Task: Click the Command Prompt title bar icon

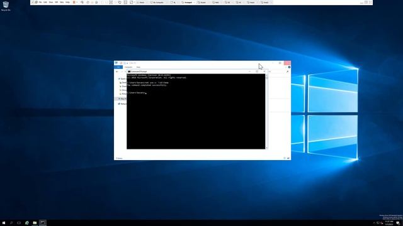Action: tap(129, 72)
